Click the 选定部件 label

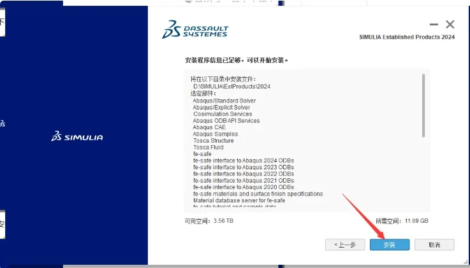click(x=203, y=94)
